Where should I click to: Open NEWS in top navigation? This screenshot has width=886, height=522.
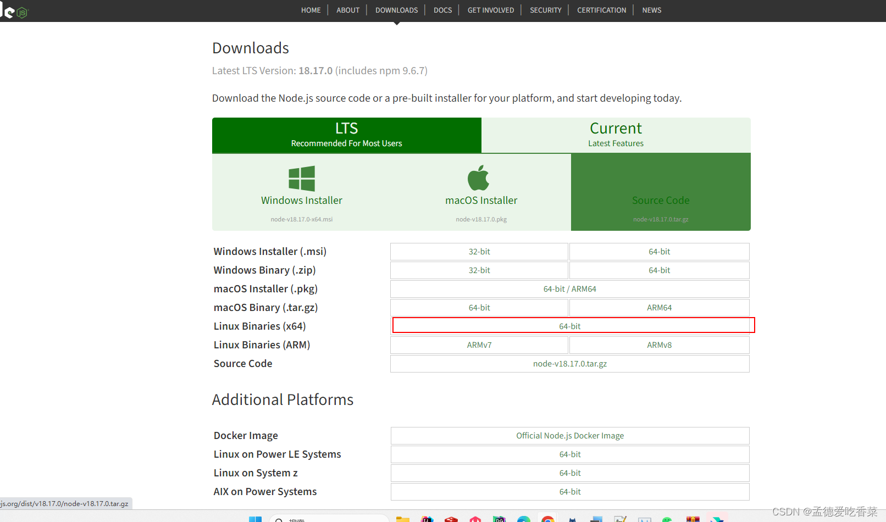click(x=651, y=10)
